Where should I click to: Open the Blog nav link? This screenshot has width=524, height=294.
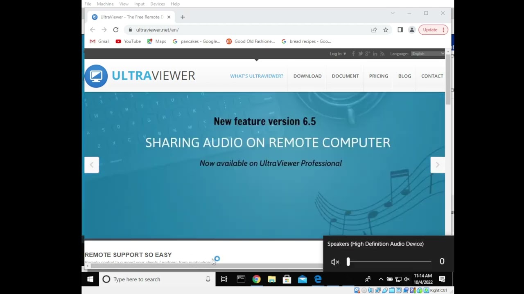click(405, 76)
